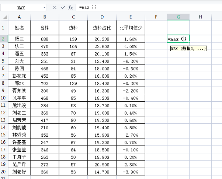Click the name cell 刘大
Viewport: 222px width, 179px height.
[19, 61]
